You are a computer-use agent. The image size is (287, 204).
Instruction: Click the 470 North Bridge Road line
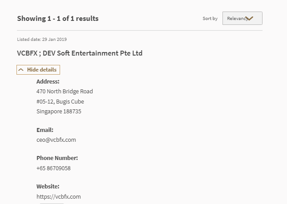(x=65, y=92)
